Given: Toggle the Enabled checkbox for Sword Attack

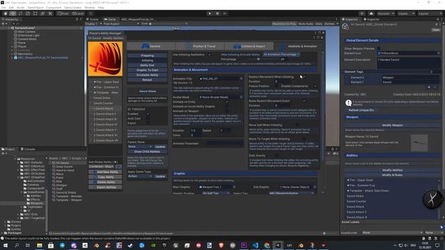Looking at the screenshot, I should click(147, 114).
